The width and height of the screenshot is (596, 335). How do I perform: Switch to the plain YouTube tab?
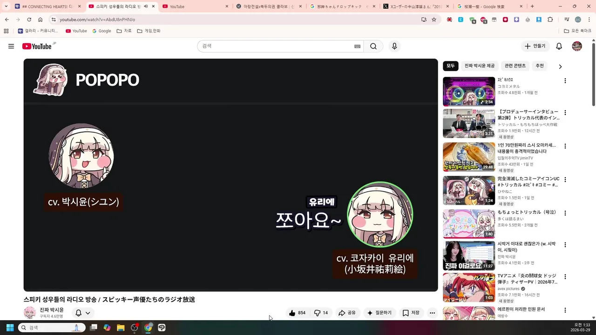196,7
